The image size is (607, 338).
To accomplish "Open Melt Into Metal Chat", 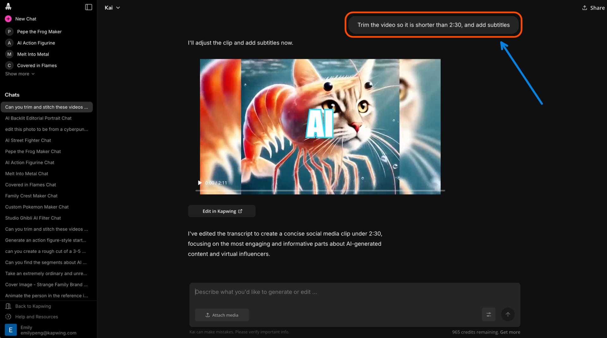I will [27, 174].
